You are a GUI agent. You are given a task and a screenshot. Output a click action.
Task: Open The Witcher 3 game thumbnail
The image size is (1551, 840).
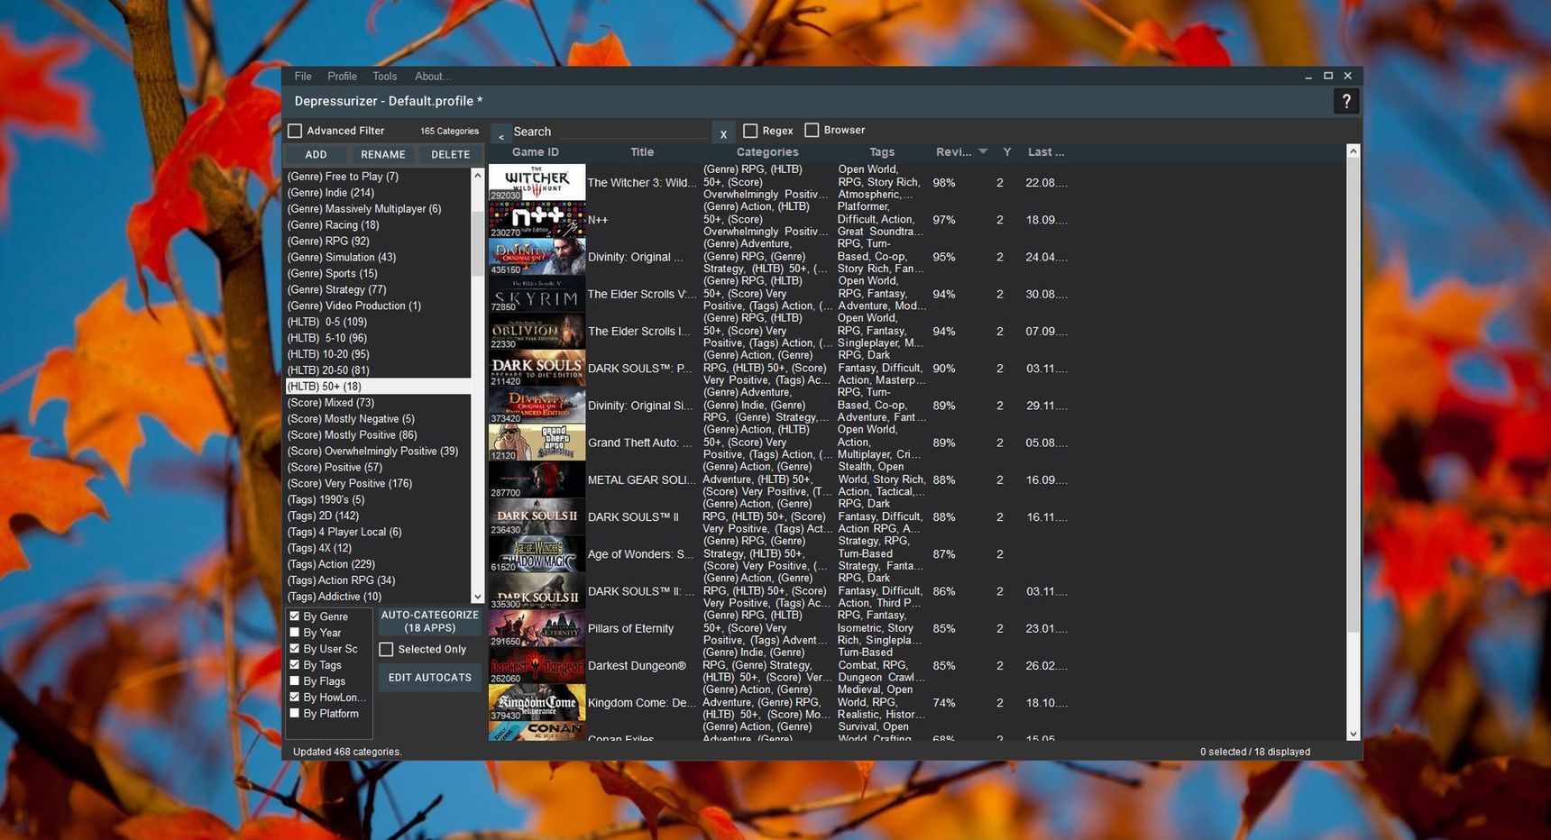[x=537, y=182]
